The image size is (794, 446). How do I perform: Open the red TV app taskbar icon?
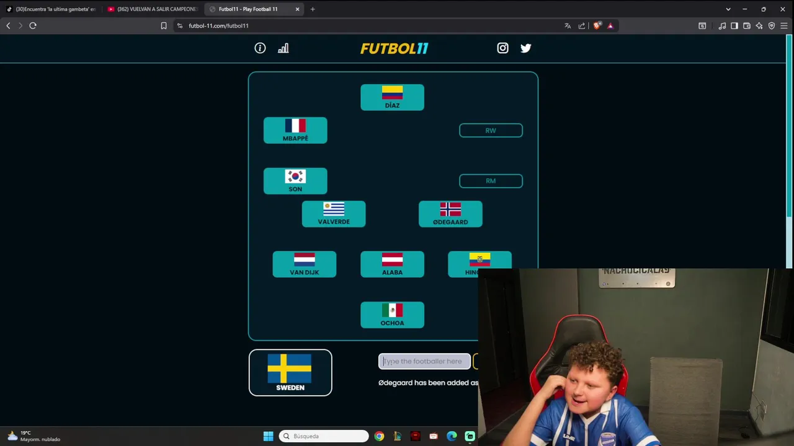click(x=434, y=436)
